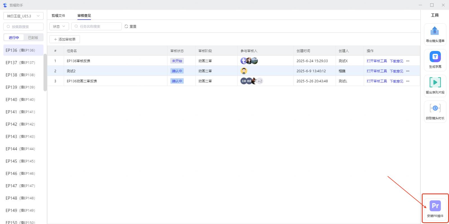The image size is (449, 224).
Task: Open more actions for EP136审核反馈 row
Action: 408,61
